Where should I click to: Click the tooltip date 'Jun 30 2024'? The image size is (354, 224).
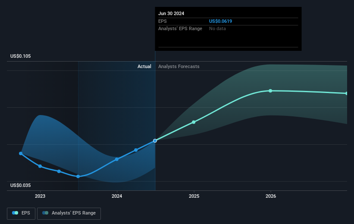[x=171, y=13]
